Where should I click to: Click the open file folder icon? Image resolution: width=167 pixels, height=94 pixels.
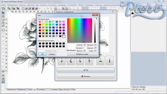click(26, 8)
